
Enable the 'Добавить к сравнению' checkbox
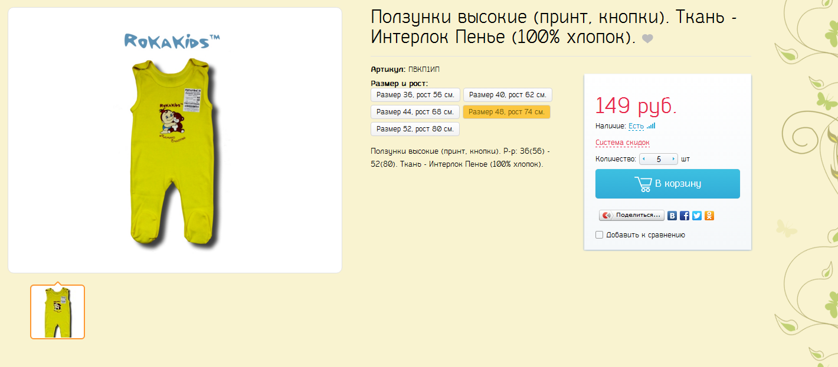click(600, 235)
